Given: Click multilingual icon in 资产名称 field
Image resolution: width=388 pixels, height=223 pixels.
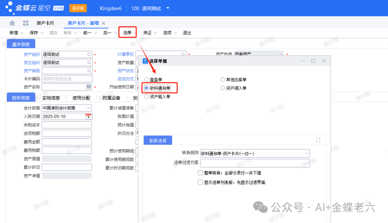Looking at the screenshot, I should tap(88, 87).
